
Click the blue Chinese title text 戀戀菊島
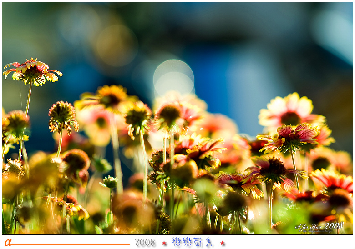pos(193,242)
